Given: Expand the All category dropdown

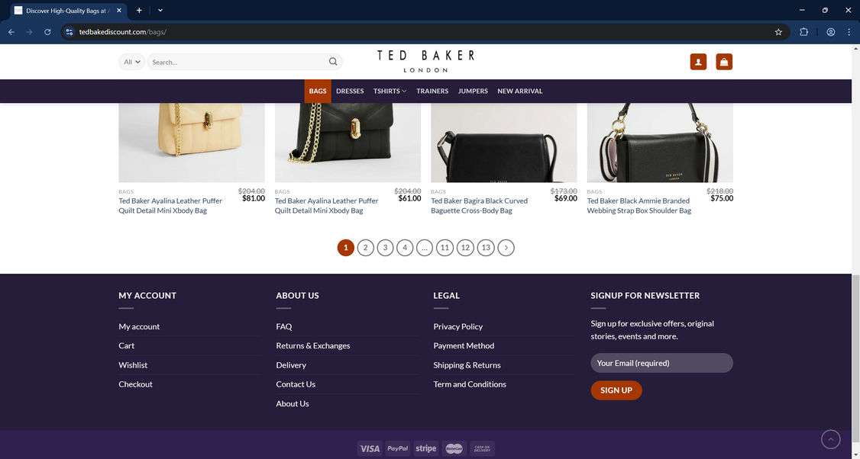Looking at the screenshot, I should point(131,62).
